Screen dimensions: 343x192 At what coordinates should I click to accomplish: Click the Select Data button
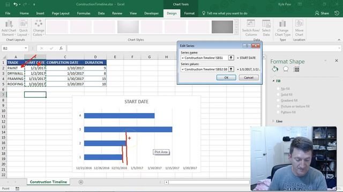pyautogui.click(x=266, y=28)
